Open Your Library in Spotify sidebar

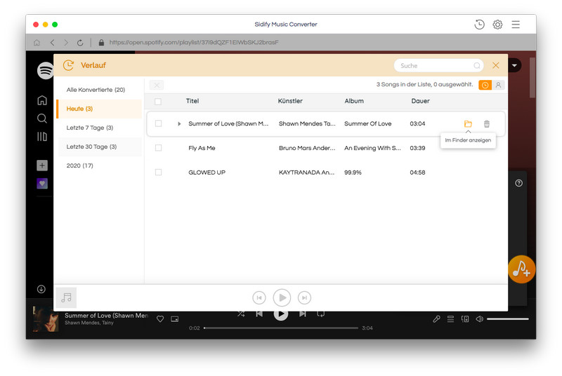point(42,137)
